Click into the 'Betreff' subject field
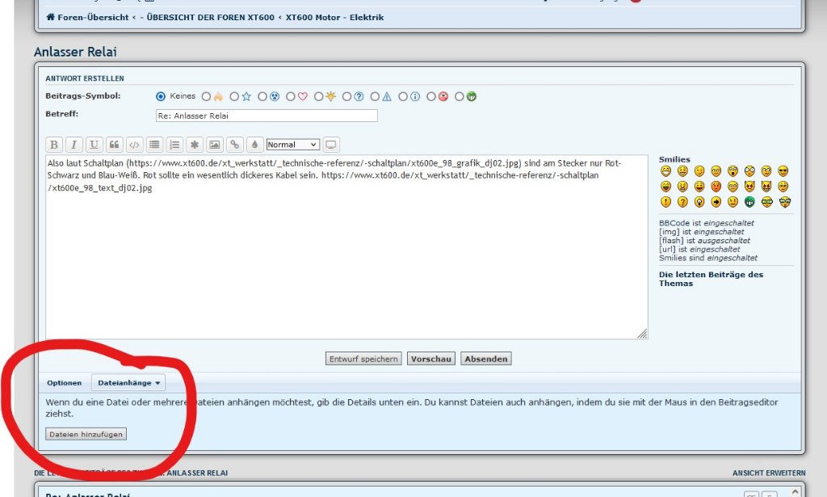 (266, 116)
